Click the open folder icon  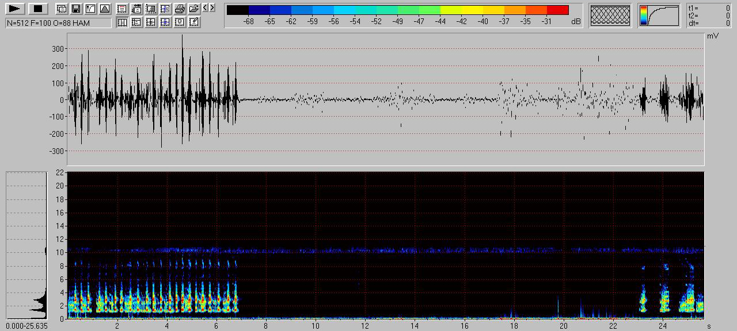pos(194,9)
